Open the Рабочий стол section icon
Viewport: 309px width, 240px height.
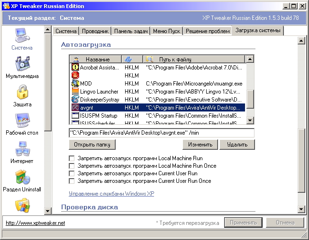pos(22,120)
